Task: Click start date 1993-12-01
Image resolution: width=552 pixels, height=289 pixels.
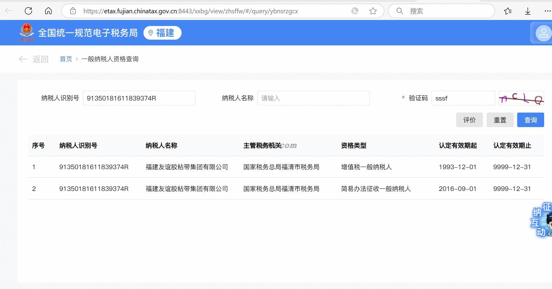Action: pyautogui.click(x=458, y=167)
